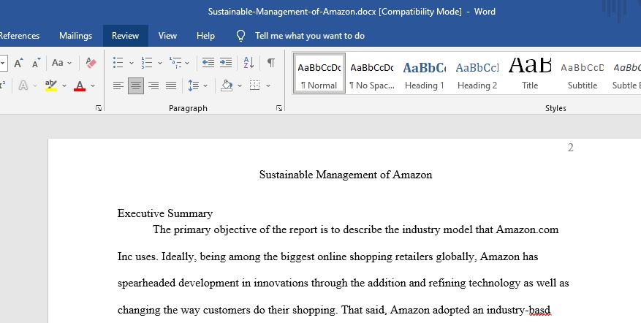
Task: Apply the Title style
Action: pos(530,74)
